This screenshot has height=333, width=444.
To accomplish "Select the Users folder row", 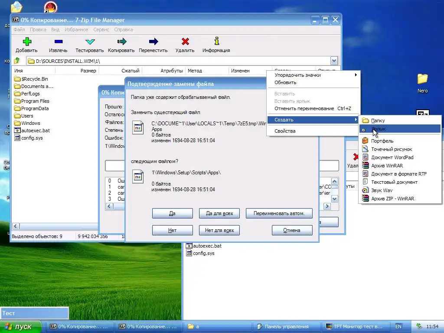I will point(24,116).
